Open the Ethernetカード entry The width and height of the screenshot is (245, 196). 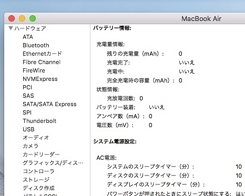pos(42,54)
